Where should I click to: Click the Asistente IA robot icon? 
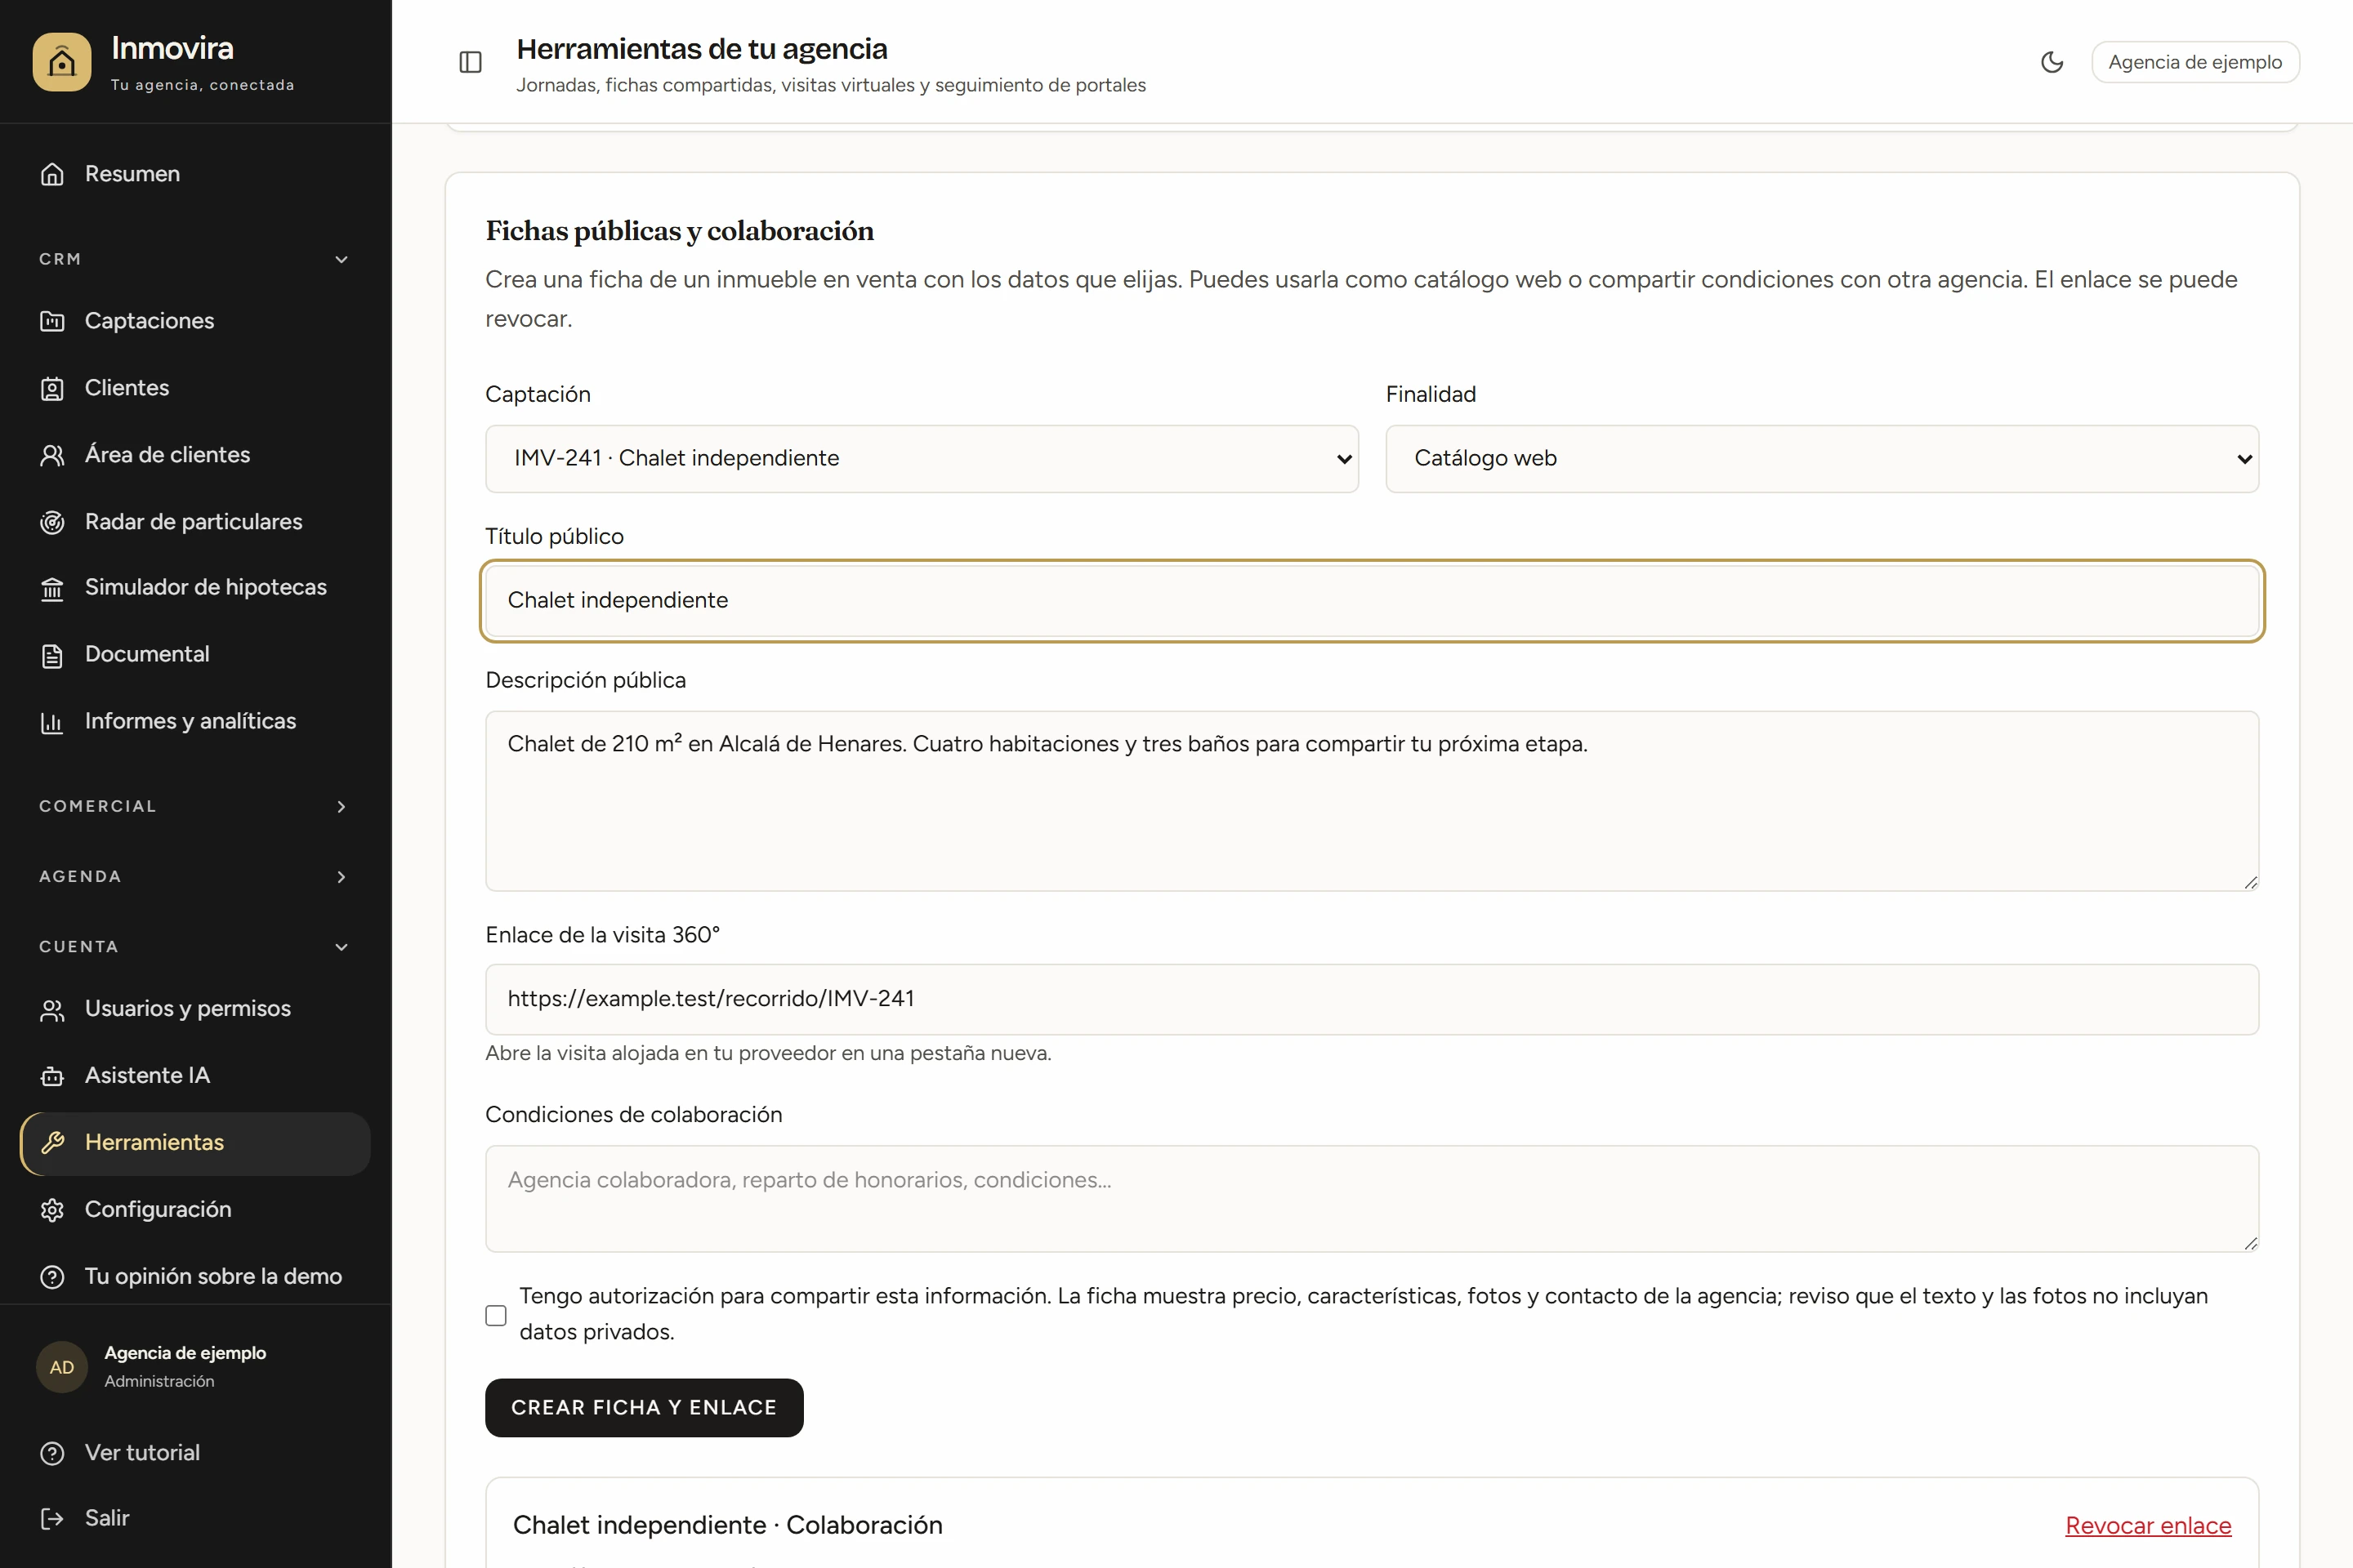pos(52,1076)
